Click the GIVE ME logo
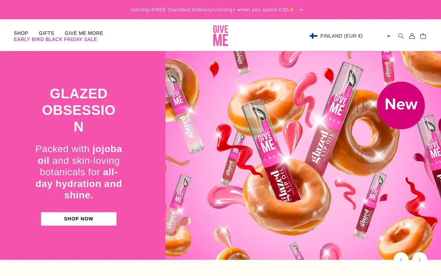 click(220, 36)
